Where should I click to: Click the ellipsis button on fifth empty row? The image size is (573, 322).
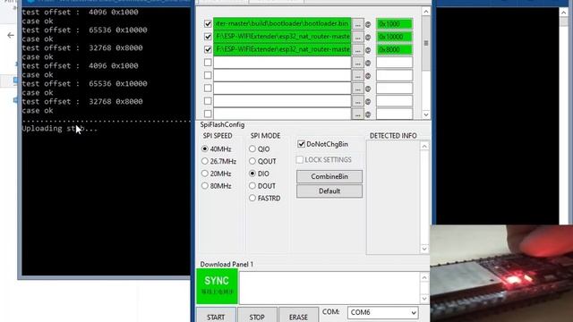click(x=358, y=75)
